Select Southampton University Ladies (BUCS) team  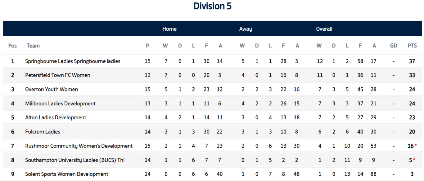pyautogui.click(x=75, y=160)
